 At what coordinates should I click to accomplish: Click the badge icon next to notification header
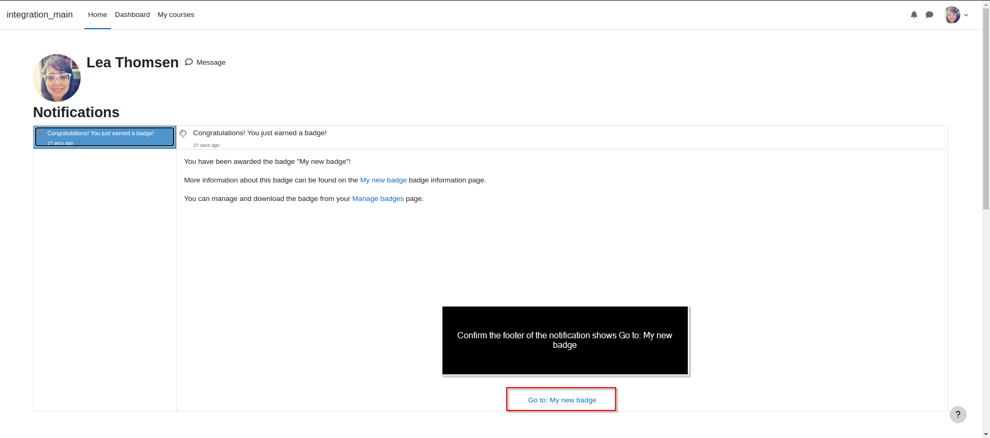[183, 134]
